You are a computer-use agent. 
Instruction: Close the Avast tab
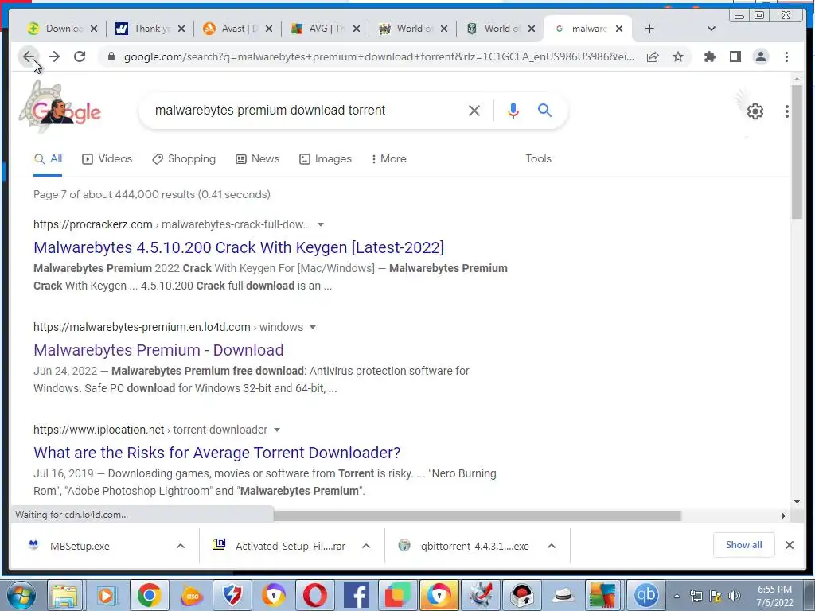coord(269,29)
